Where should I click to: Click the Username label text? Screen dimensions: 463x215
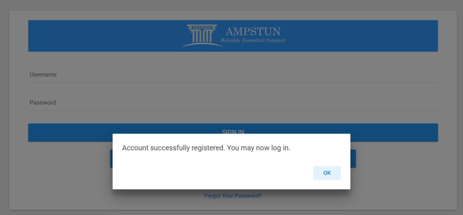[43, 75]
